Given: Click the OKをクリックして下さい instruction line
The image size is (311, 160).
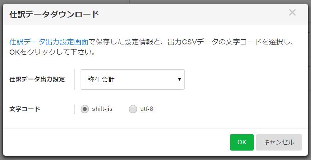Looking at the screenshot, I should [x=52, y=52].
